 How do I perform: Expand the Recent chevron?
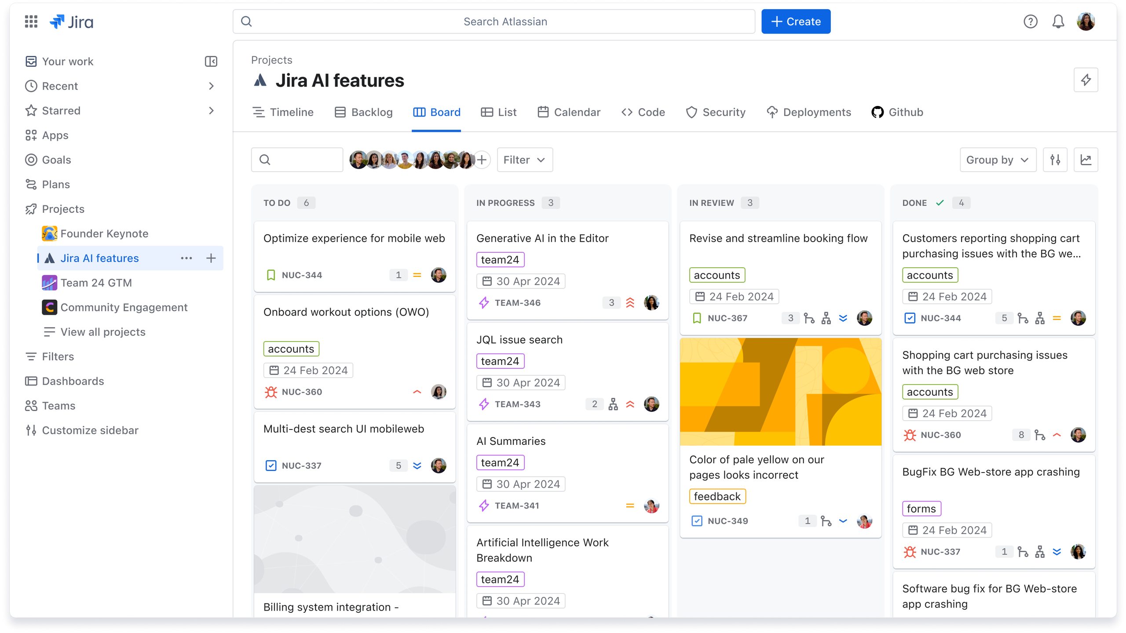[x=211, y=86]
